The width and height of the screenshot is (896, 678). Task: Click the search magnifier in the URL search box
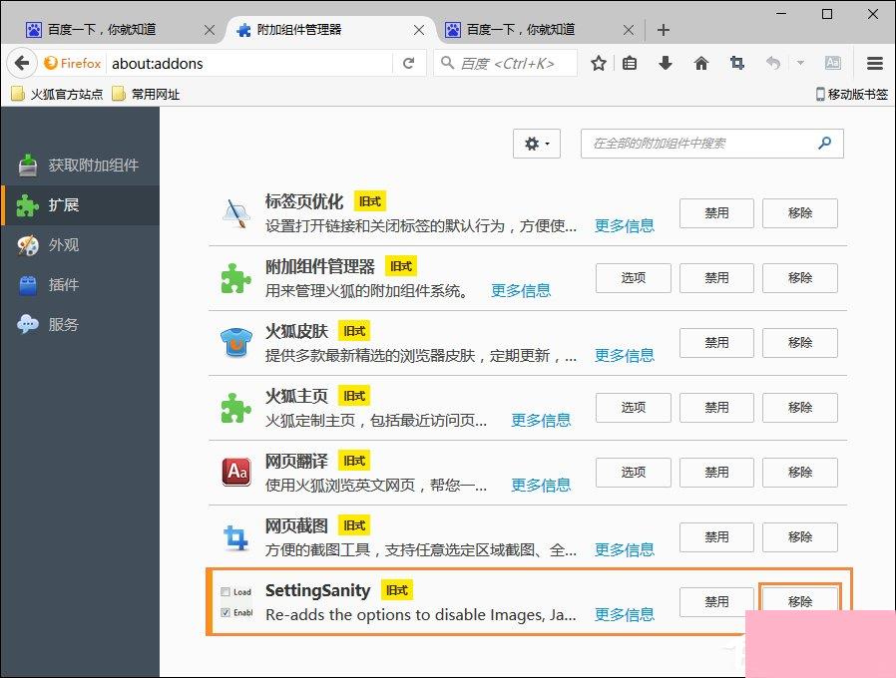pos(447,63)
